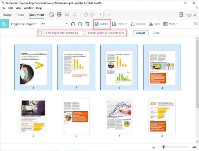Switch to the Document tab
Image resolution: width=199 pixels, height=151 pixels.
pyautogui.click(x=36, y=15)
